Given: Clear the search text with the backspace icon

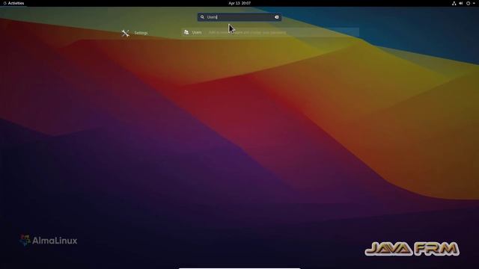Looking at the screenshot, I should (x=276, y=17).
